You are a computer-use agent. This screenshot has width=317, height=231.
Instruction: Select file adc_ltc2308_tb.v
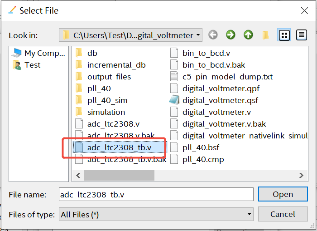coord(120,147)
